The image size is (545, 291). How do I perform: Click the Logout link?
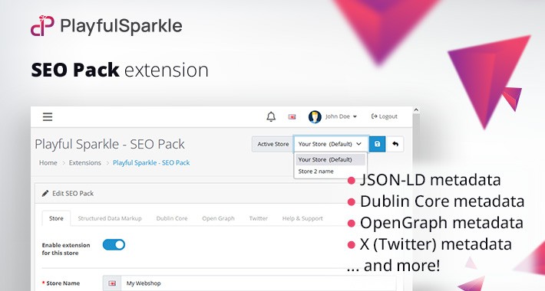point(385,116)
